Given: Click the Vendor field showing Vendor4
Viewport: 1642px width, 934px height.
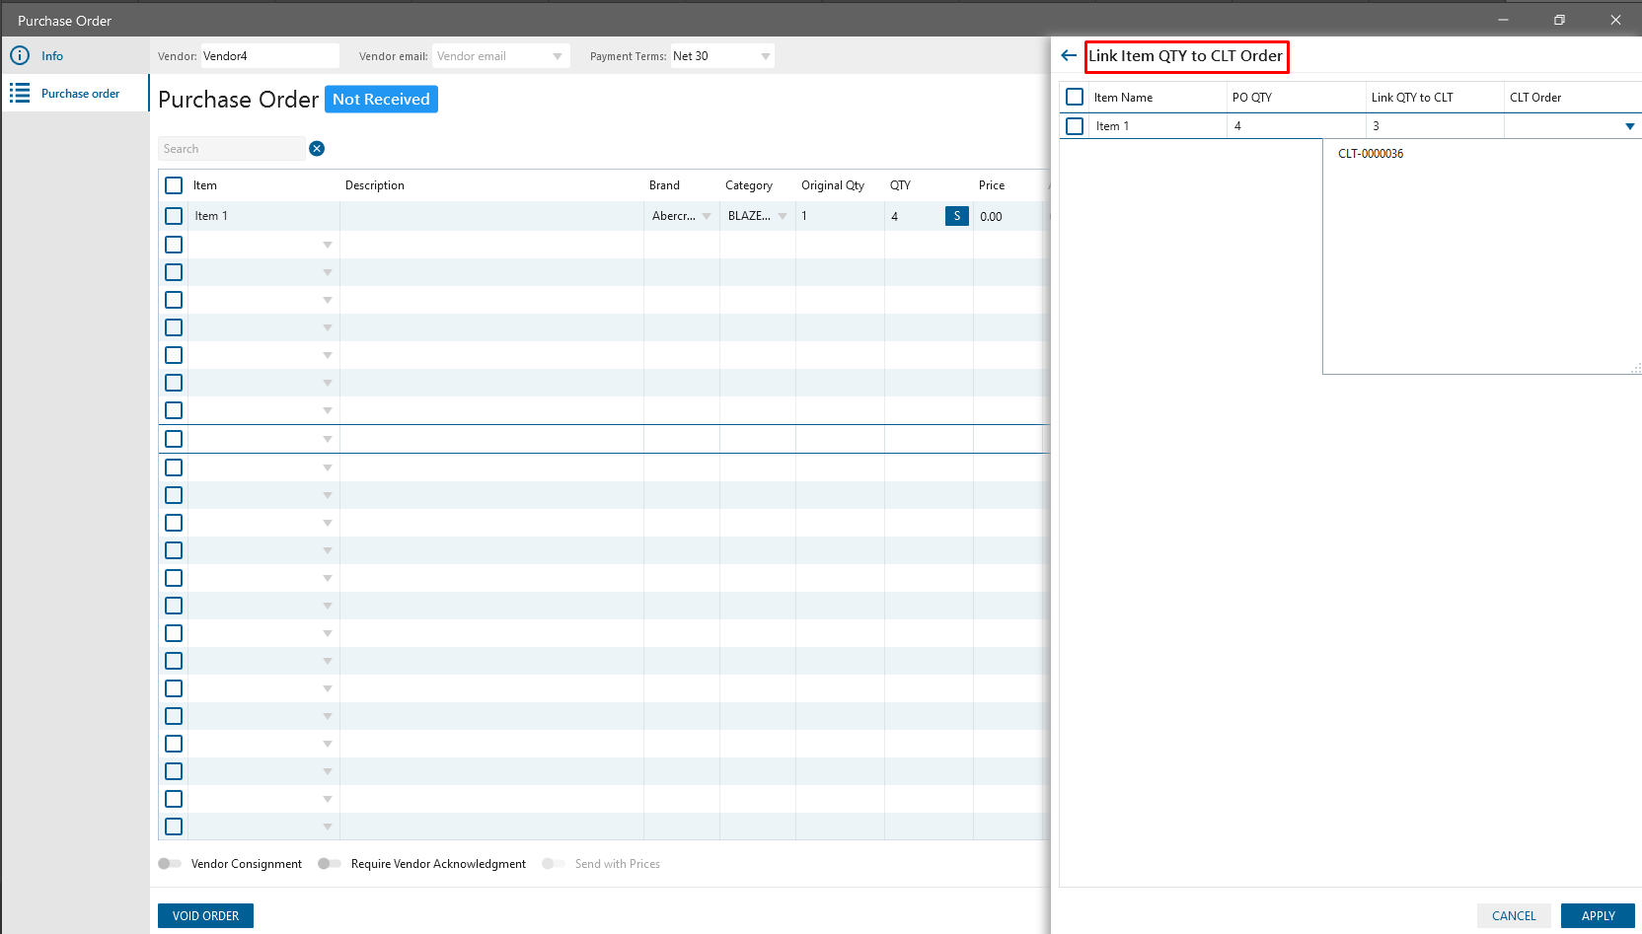Looking at the screenshot, I should click(x=269, y=56).
